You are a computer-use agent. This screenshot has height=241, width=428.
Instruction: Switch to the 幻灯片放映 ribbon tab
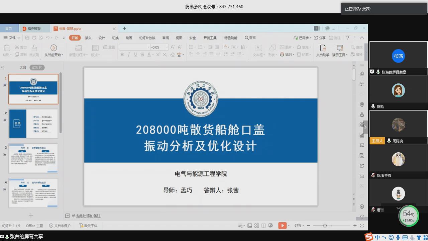click(147, 38)
